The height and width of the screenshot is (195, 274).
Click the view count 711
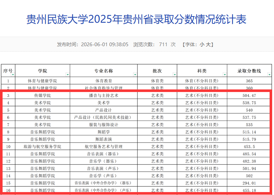(163, 44)
